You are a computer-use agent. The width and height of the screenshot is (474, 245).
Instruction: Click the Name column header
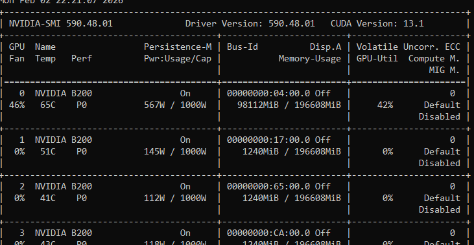pyautogui.click(x=45, y=47)
